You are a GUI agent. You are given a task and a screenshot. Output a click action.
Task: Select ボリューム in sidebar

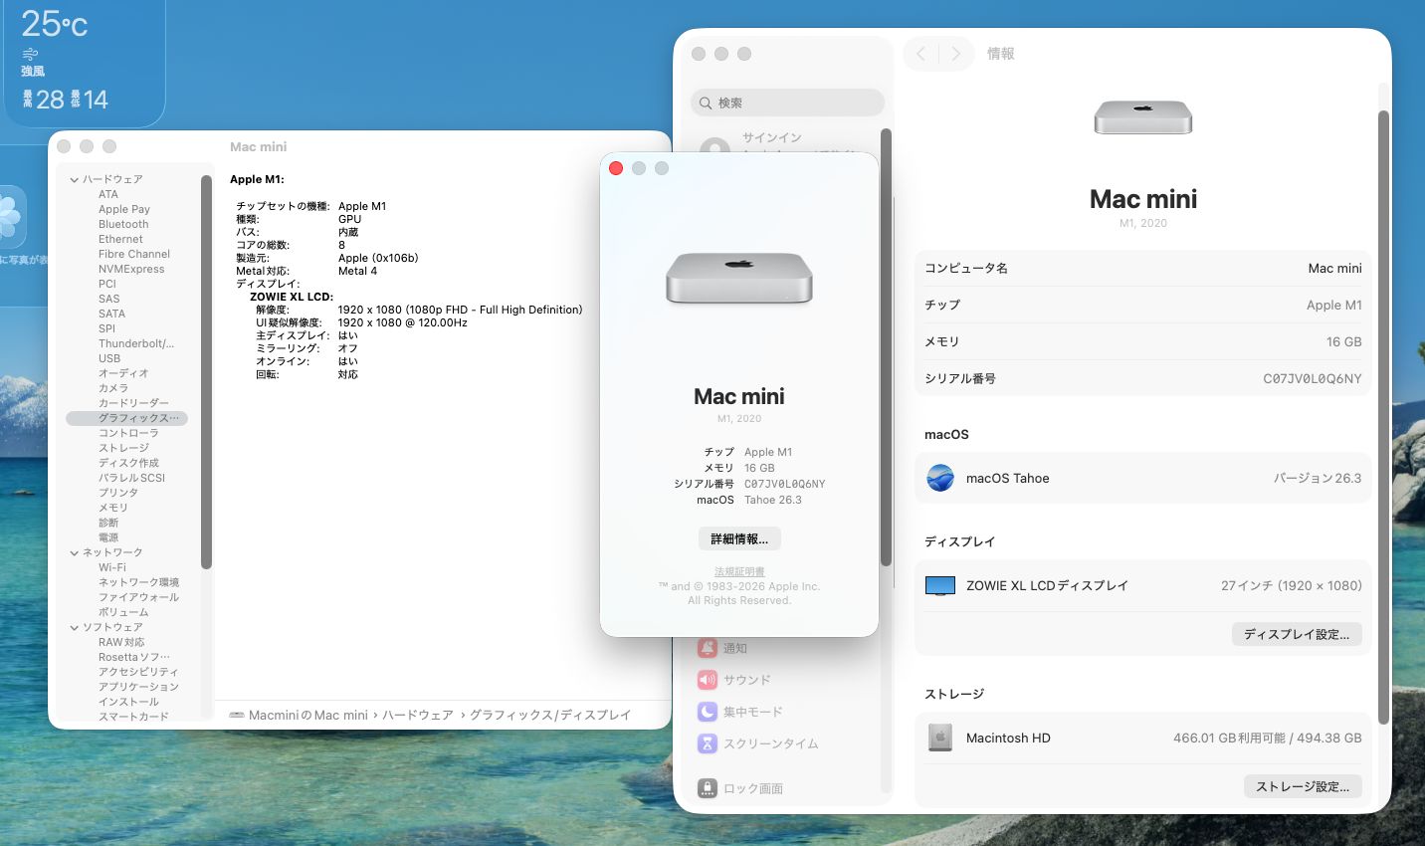click(x=123, y=612)
